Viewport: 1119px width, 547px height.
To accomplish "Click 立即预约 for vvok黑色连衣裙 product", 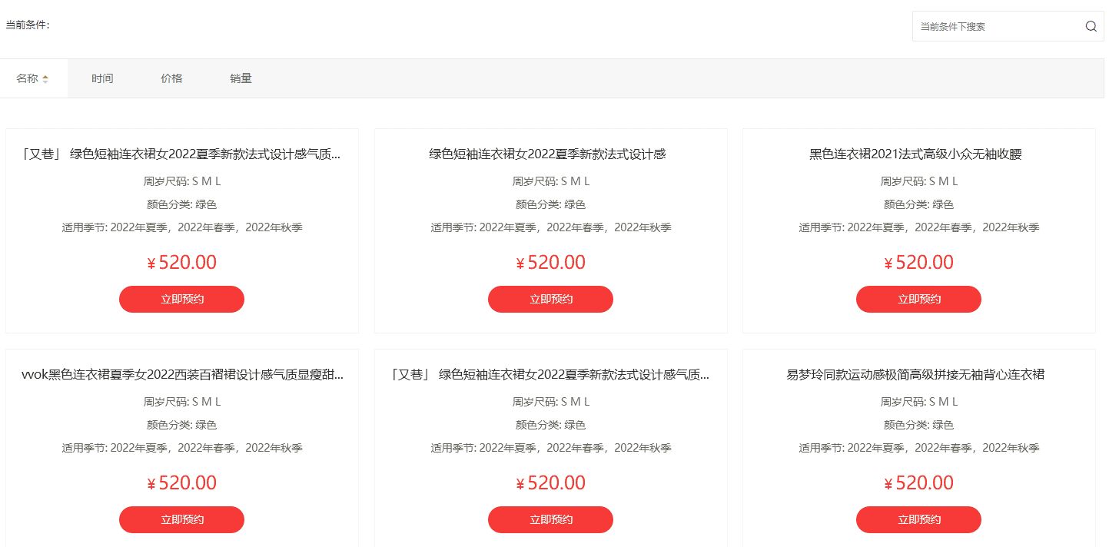I will click(181, 519).
